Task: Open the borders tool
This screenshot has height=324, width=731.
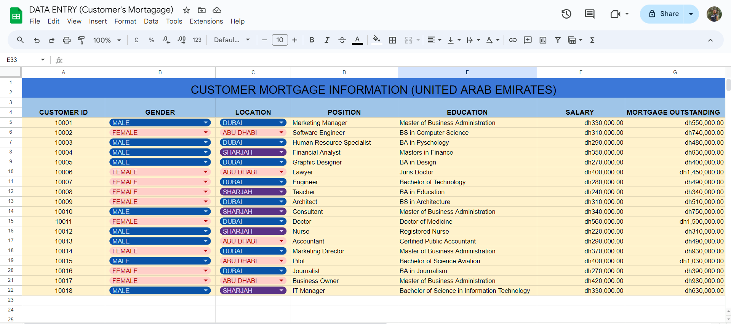Action: [392, 40]
